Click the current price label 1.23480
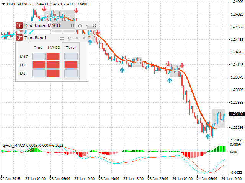245x183 pixels. [x=237, y=114]
